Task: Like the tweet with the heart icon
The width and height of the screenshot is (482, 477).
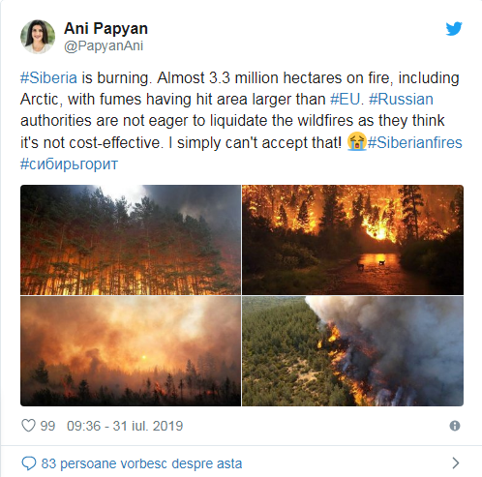Action: click(28, 426)
